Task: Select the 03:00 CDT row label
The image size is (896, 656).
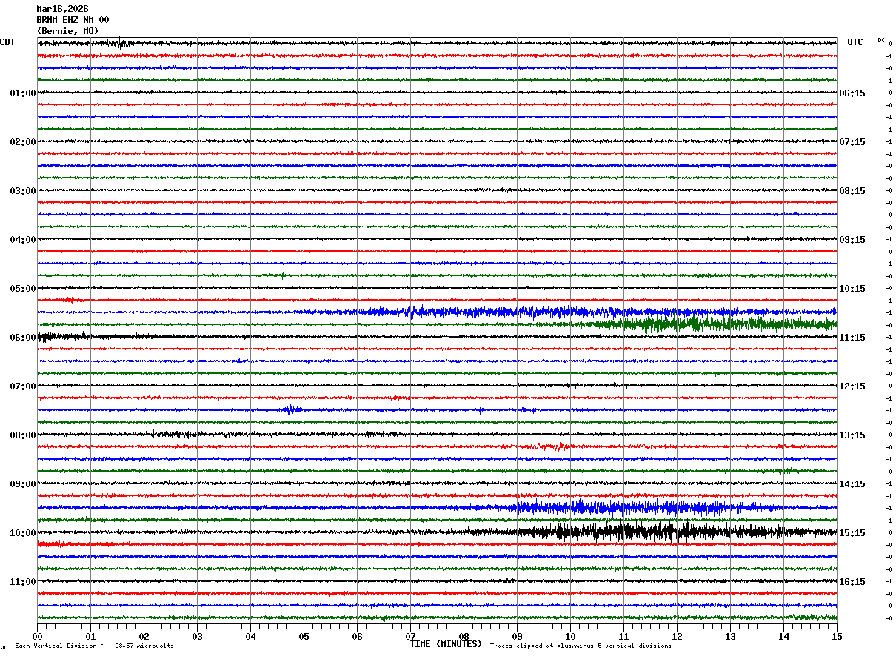Action: 23,191
